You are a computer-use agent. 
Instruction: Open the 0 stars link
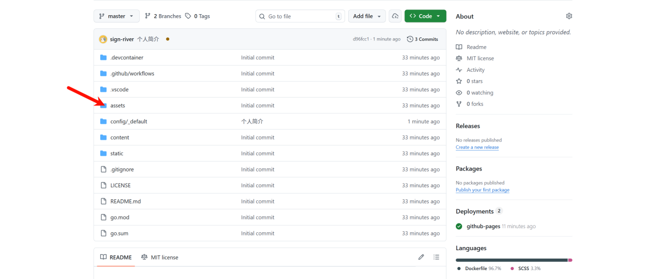click(x=469, y=81)
